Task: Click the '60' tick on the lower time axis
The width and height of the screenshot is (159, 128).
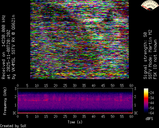Action: point(131,117)
